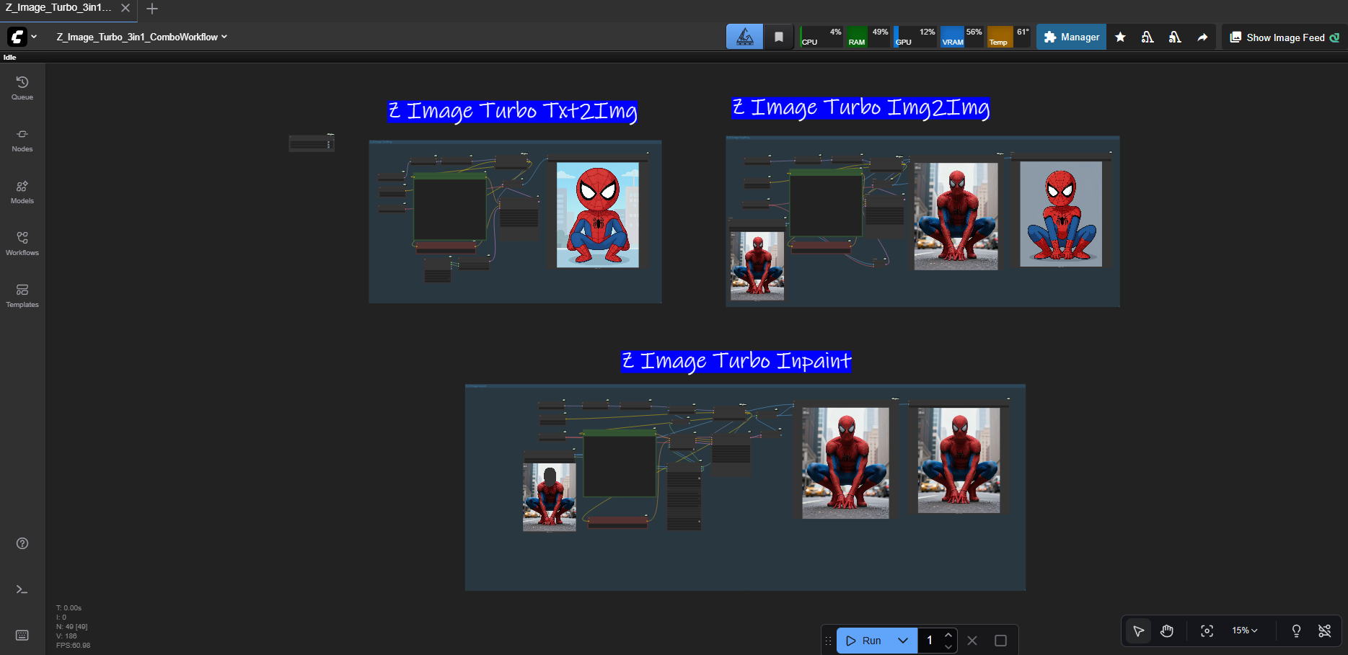This screenshot has width=1348, height=655.
Task: Close the Z_Image_Turbo_3in1 workflow tab
Action: pyautogui.click(x=125, y=8)
